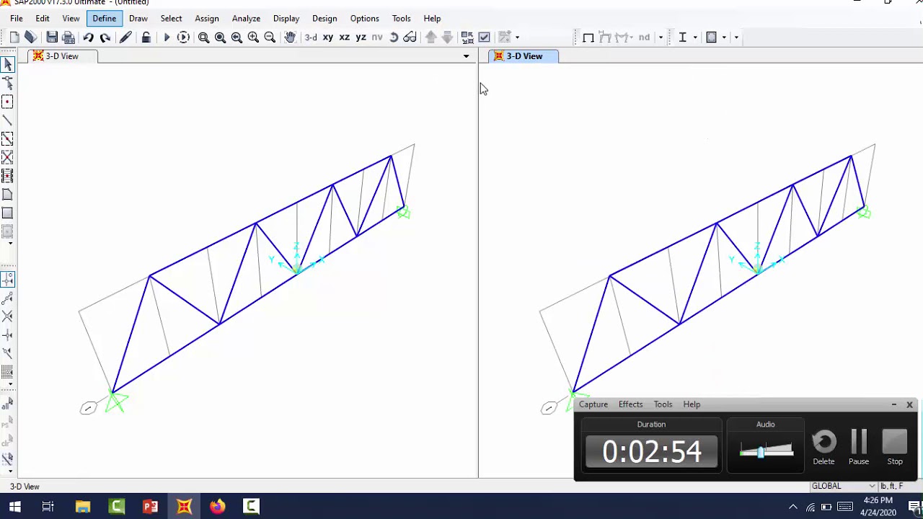
Task: Toggle perspective view with the glasses icon
Action: (410, 37)
